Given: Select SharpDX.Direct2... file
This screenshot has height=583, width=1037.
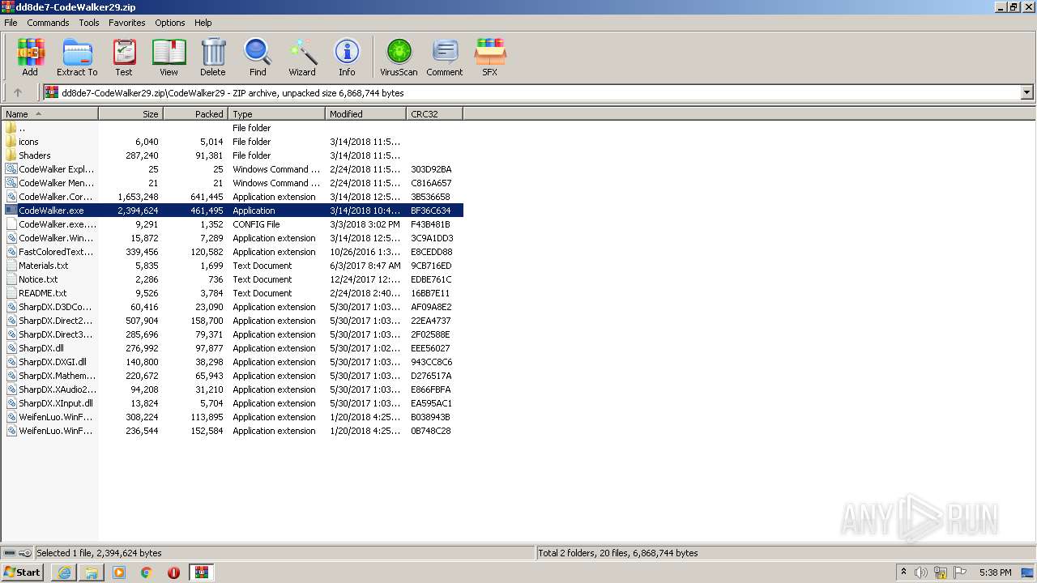Looking at the screenshot, I should pos(233,321).
